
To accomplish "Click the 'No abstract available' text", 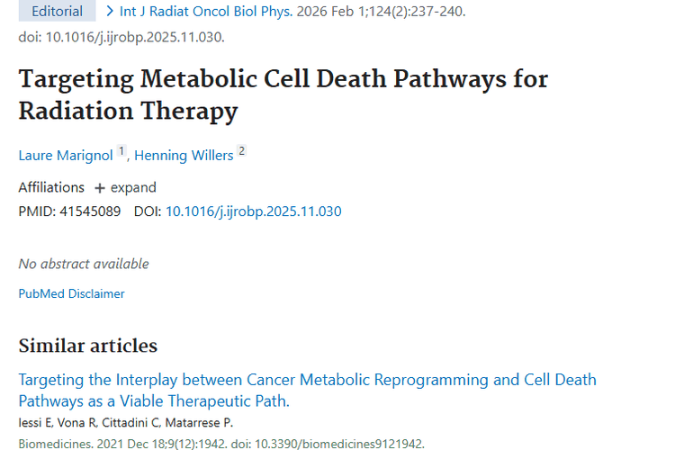I will [x=84, y=264].
